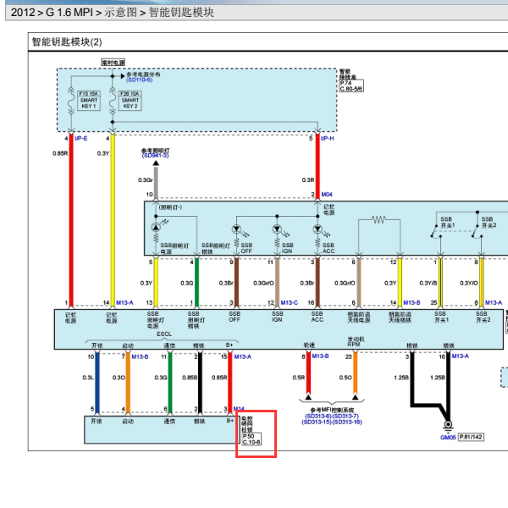Click the 0.85B wire label
This screenshot has height=508, width=508.
click(189, 378)
